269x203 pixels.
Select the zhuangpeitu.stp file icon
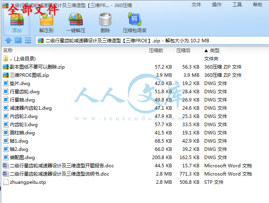[6, 182]
